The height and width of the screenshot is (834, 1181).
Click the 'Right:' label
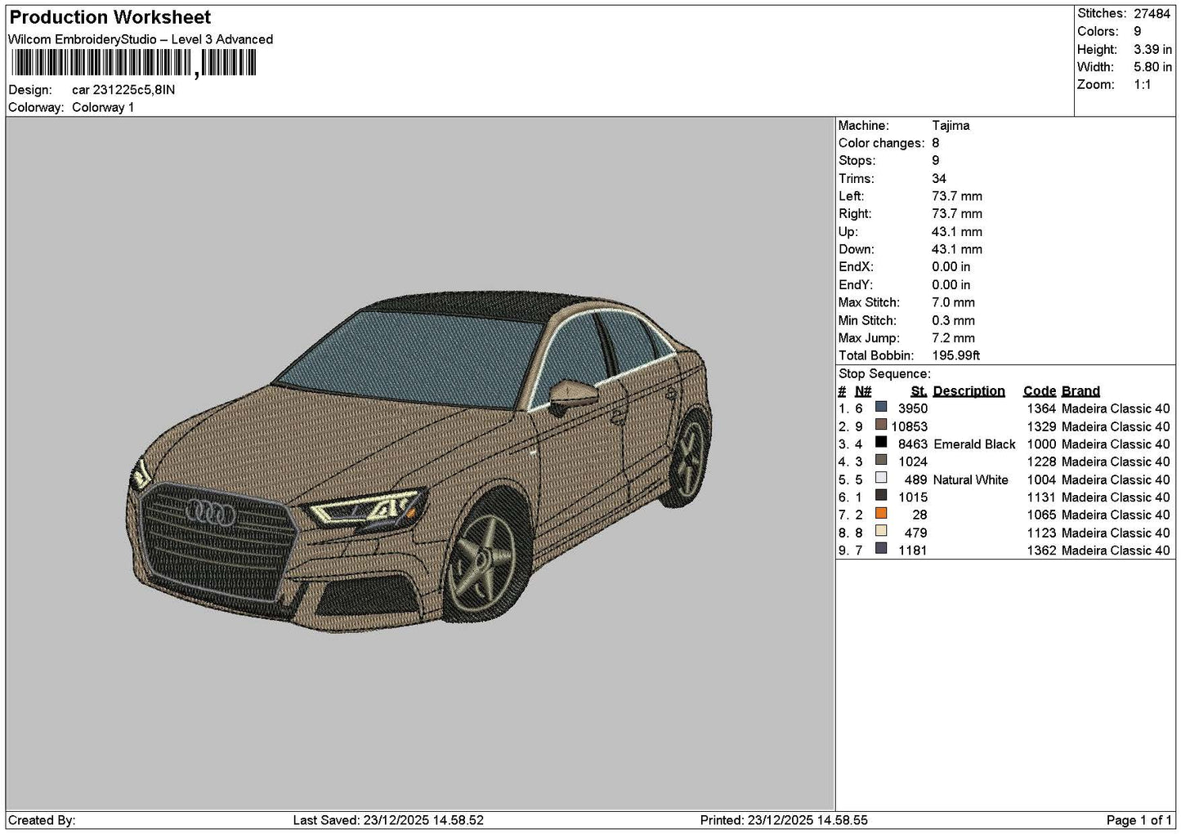(855, 214)
